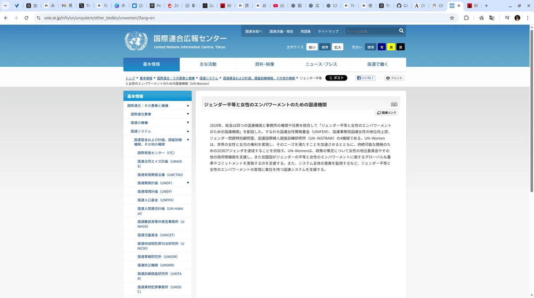Choose the 黄 yellow colour scheme swatch

[391, 47]
